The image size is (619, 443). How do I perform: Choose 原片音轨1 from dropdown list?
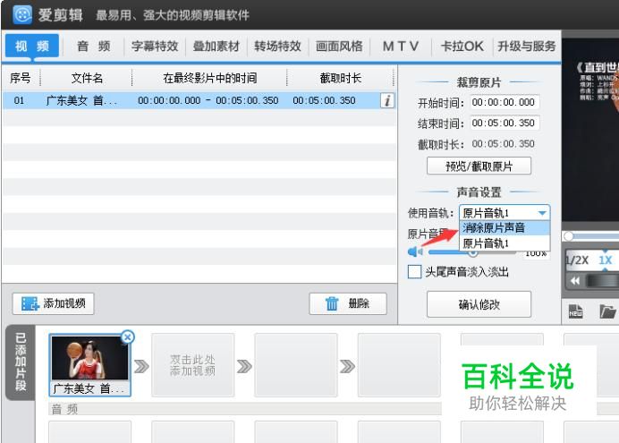[x=505, y=243]
